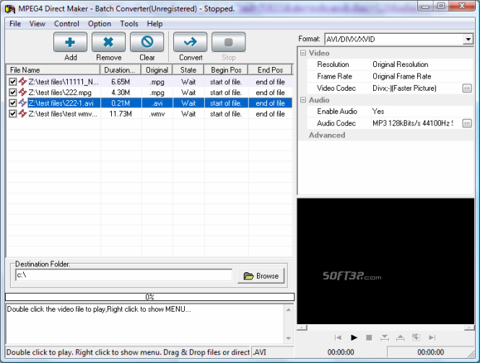Sort by End Pos column header
The width and height of the screenshot is (480, 363).
(x=270, y=70)
